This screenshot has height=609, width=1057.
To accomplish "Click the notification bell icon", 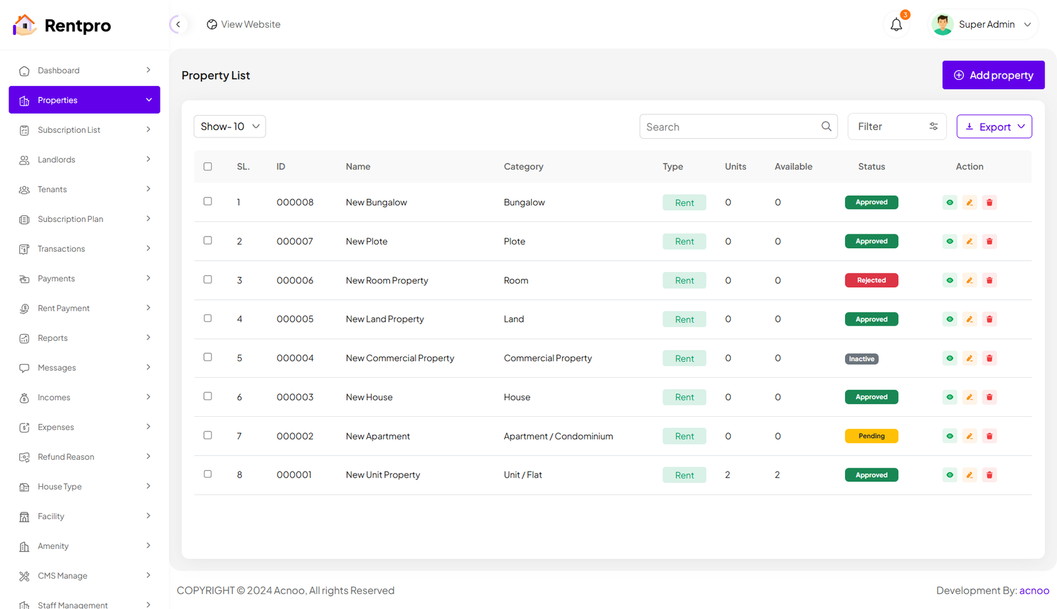I will pos(896,25).
